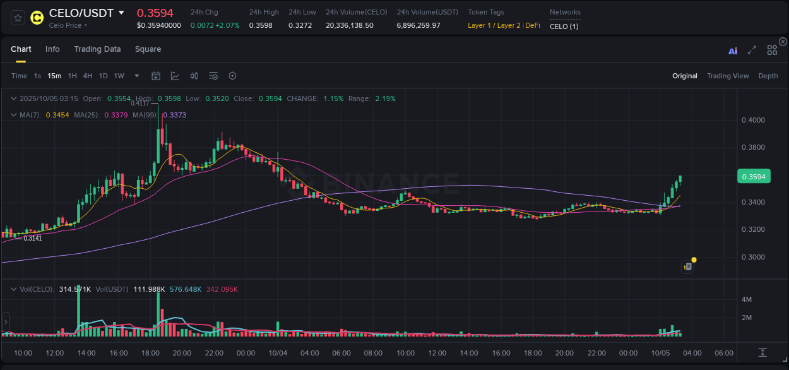Select the 1H timeframe
The width and height of the screenshot is (789, 370).
click(71, 75)
